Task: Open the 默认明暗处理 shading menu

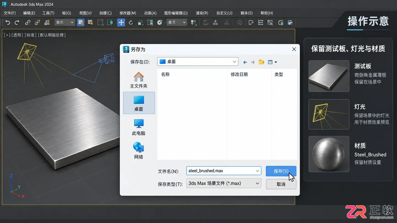Action: [52, 35]
